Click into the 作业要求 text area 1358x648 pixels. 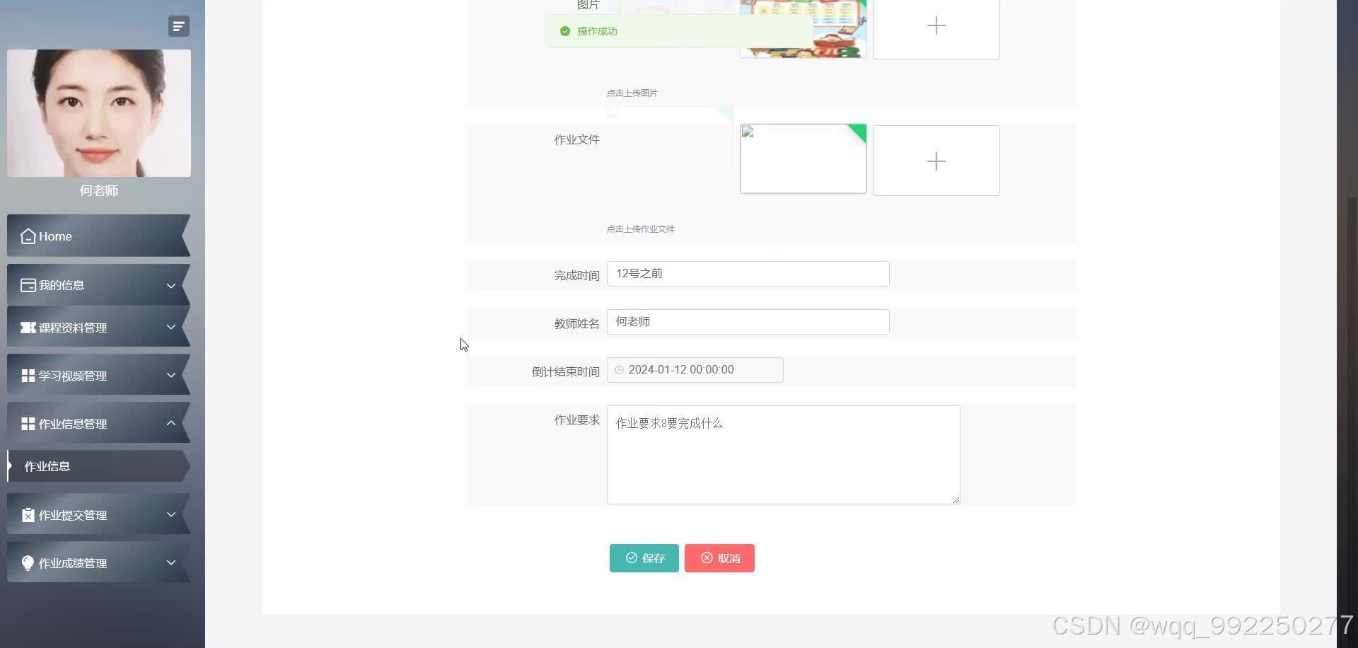click(783, 455)
